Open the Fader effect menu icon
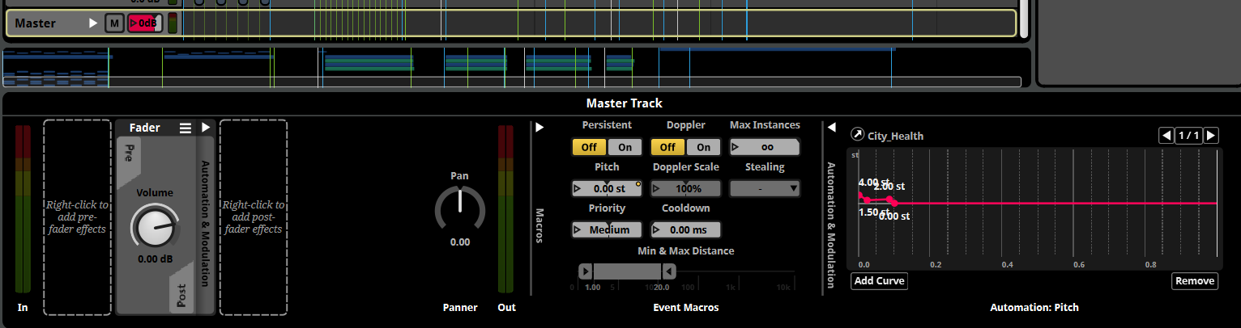Screen dimensions: 1241x328 click(x=186, y=128)
